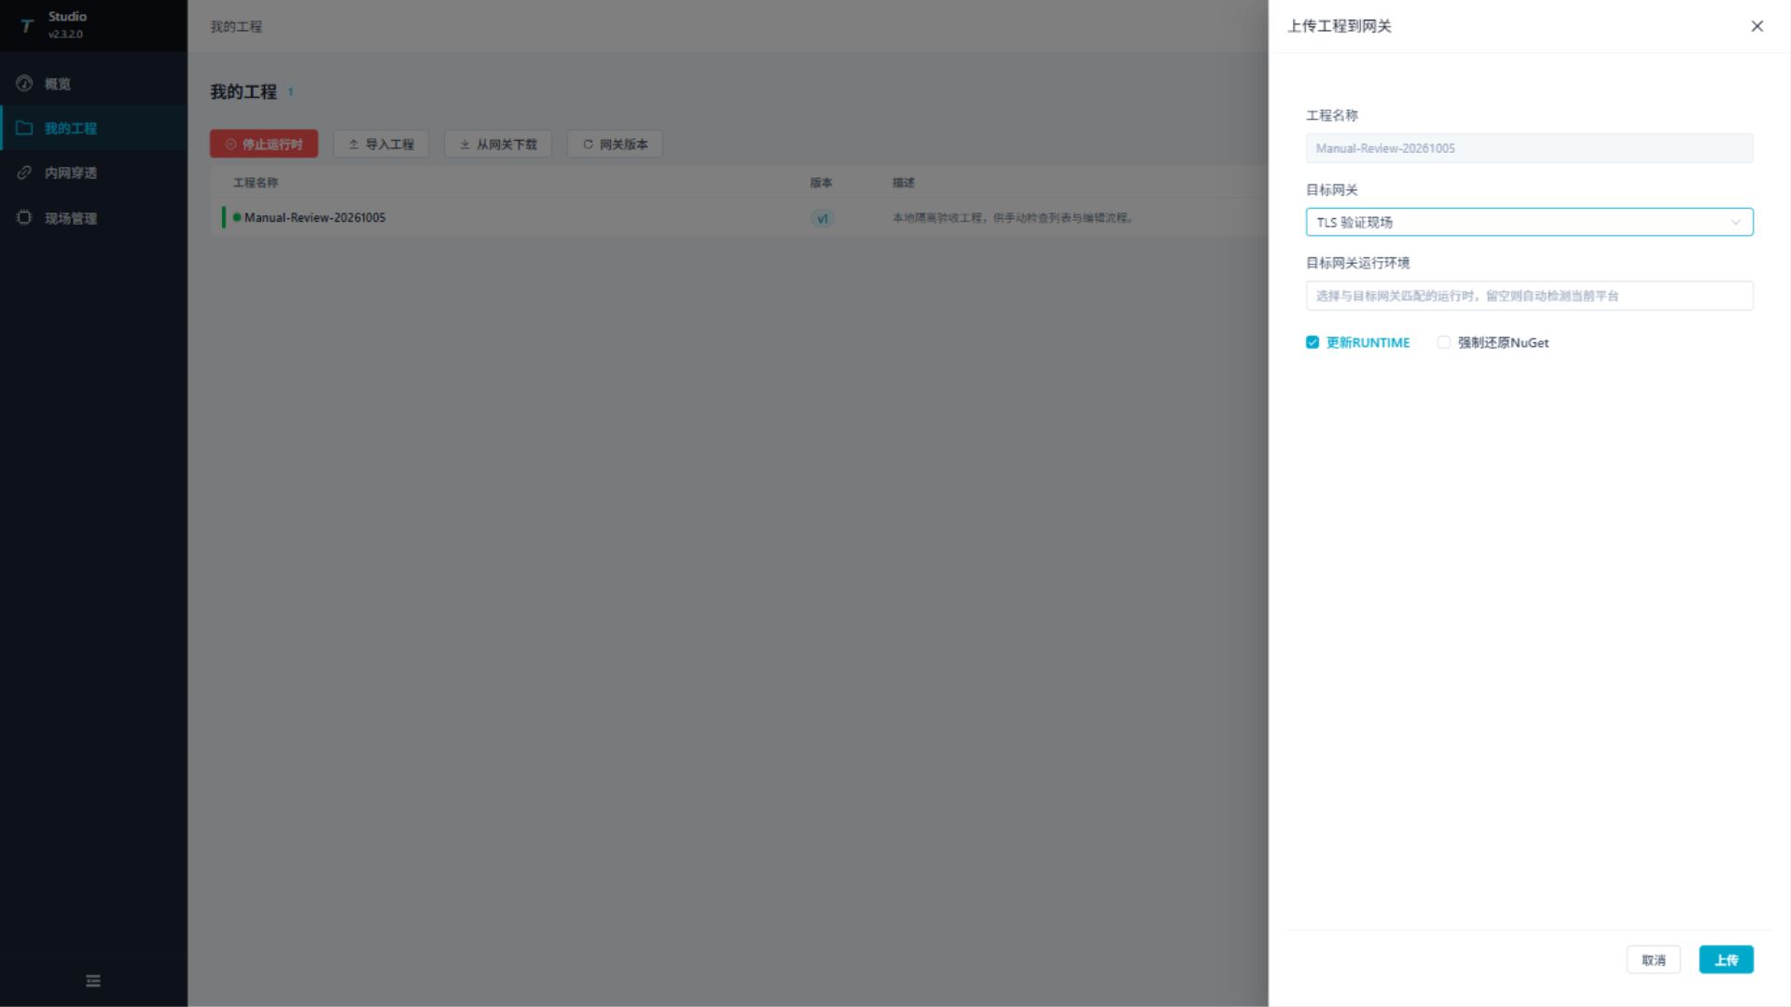Open the 目标网关运行环境 selector
The image size is (1791, 1007).
click(x=1530, y=296)
